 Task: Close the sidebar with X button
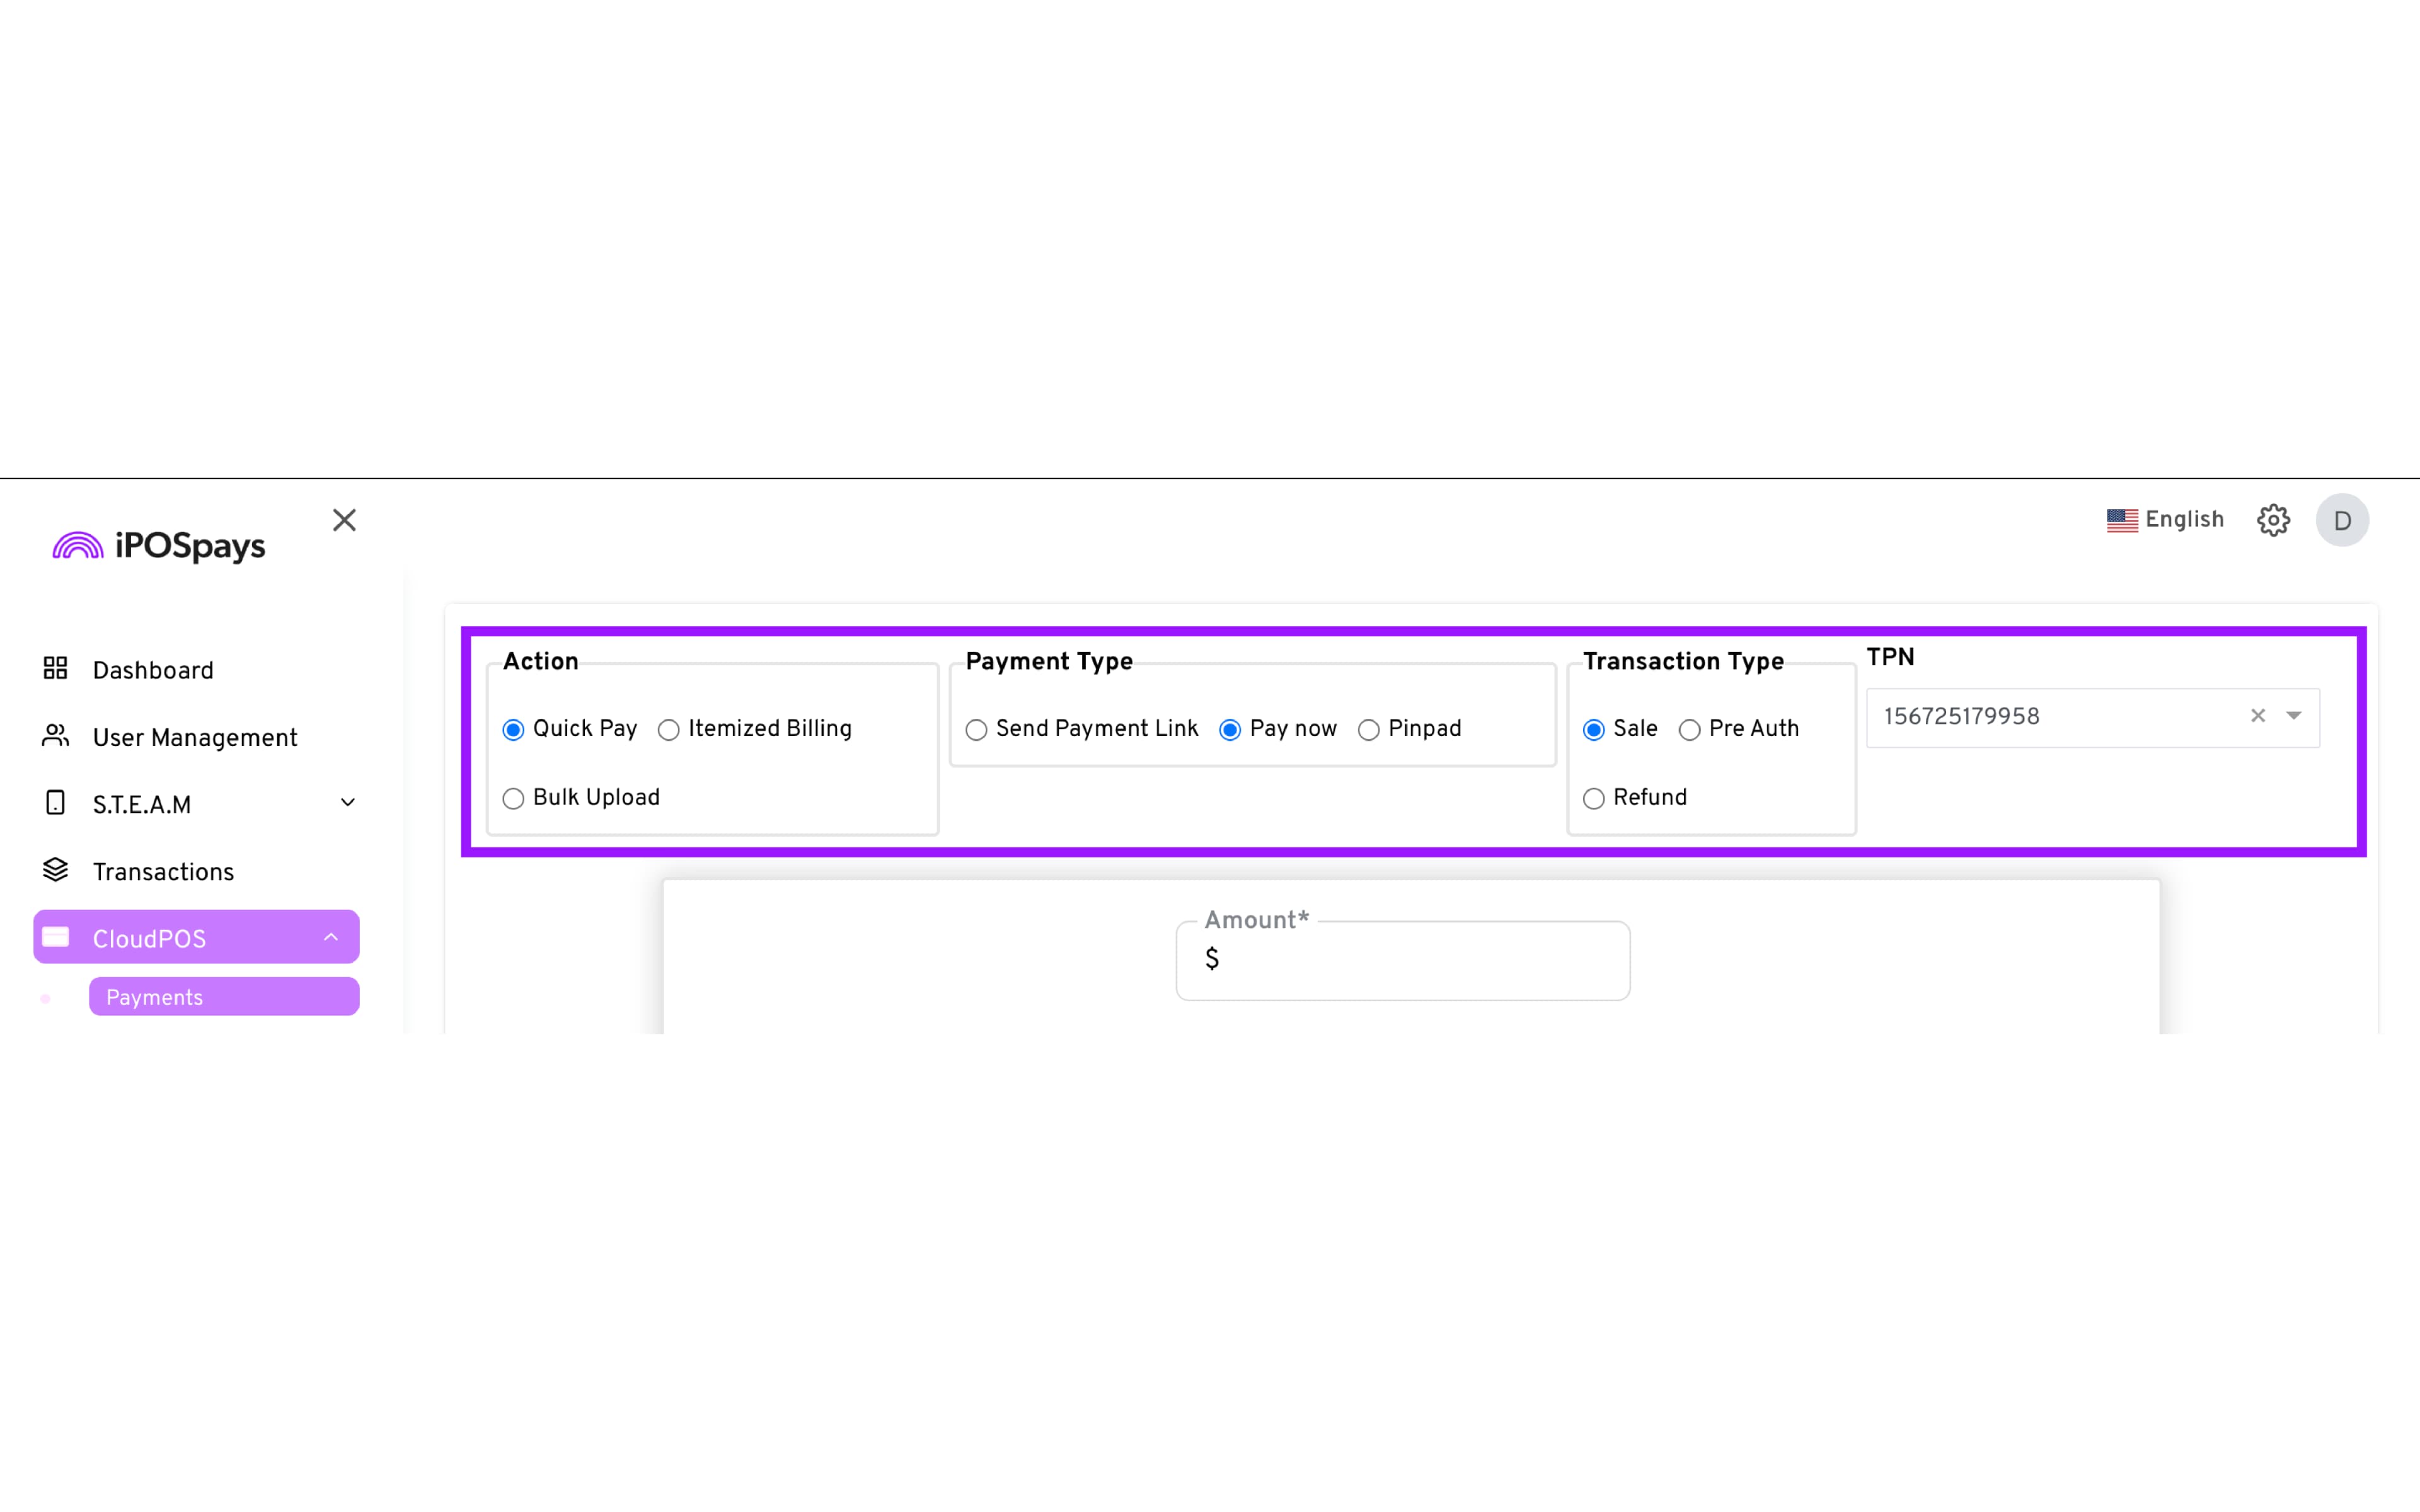tap(344, 520)
